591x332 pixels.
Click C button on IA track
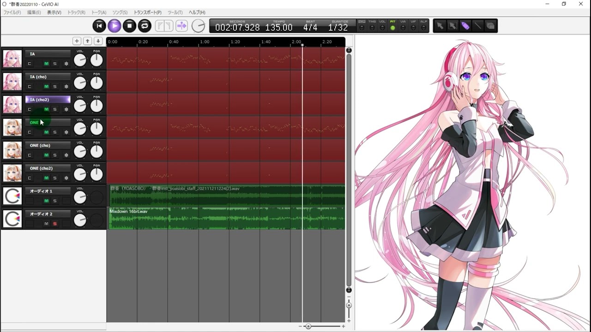click(x=30, y=64)
